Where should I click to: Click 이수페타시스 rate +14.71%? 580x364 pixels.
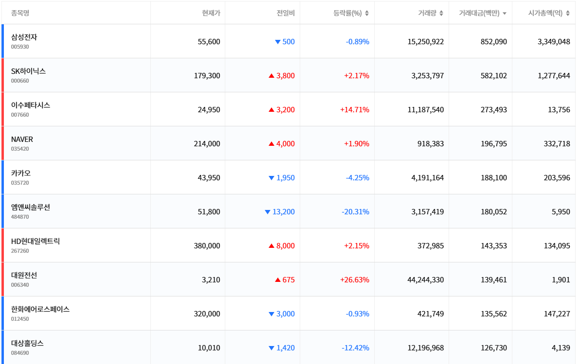(355, 110)
